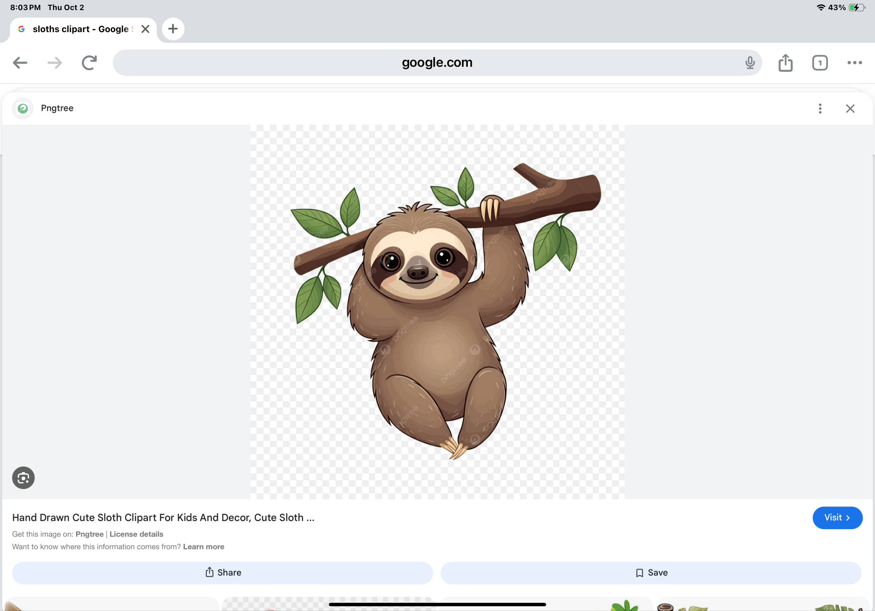This screenshot has height=611, width=875.
Task: Click the blue Visit button
Action: click(x=837, y=517)
